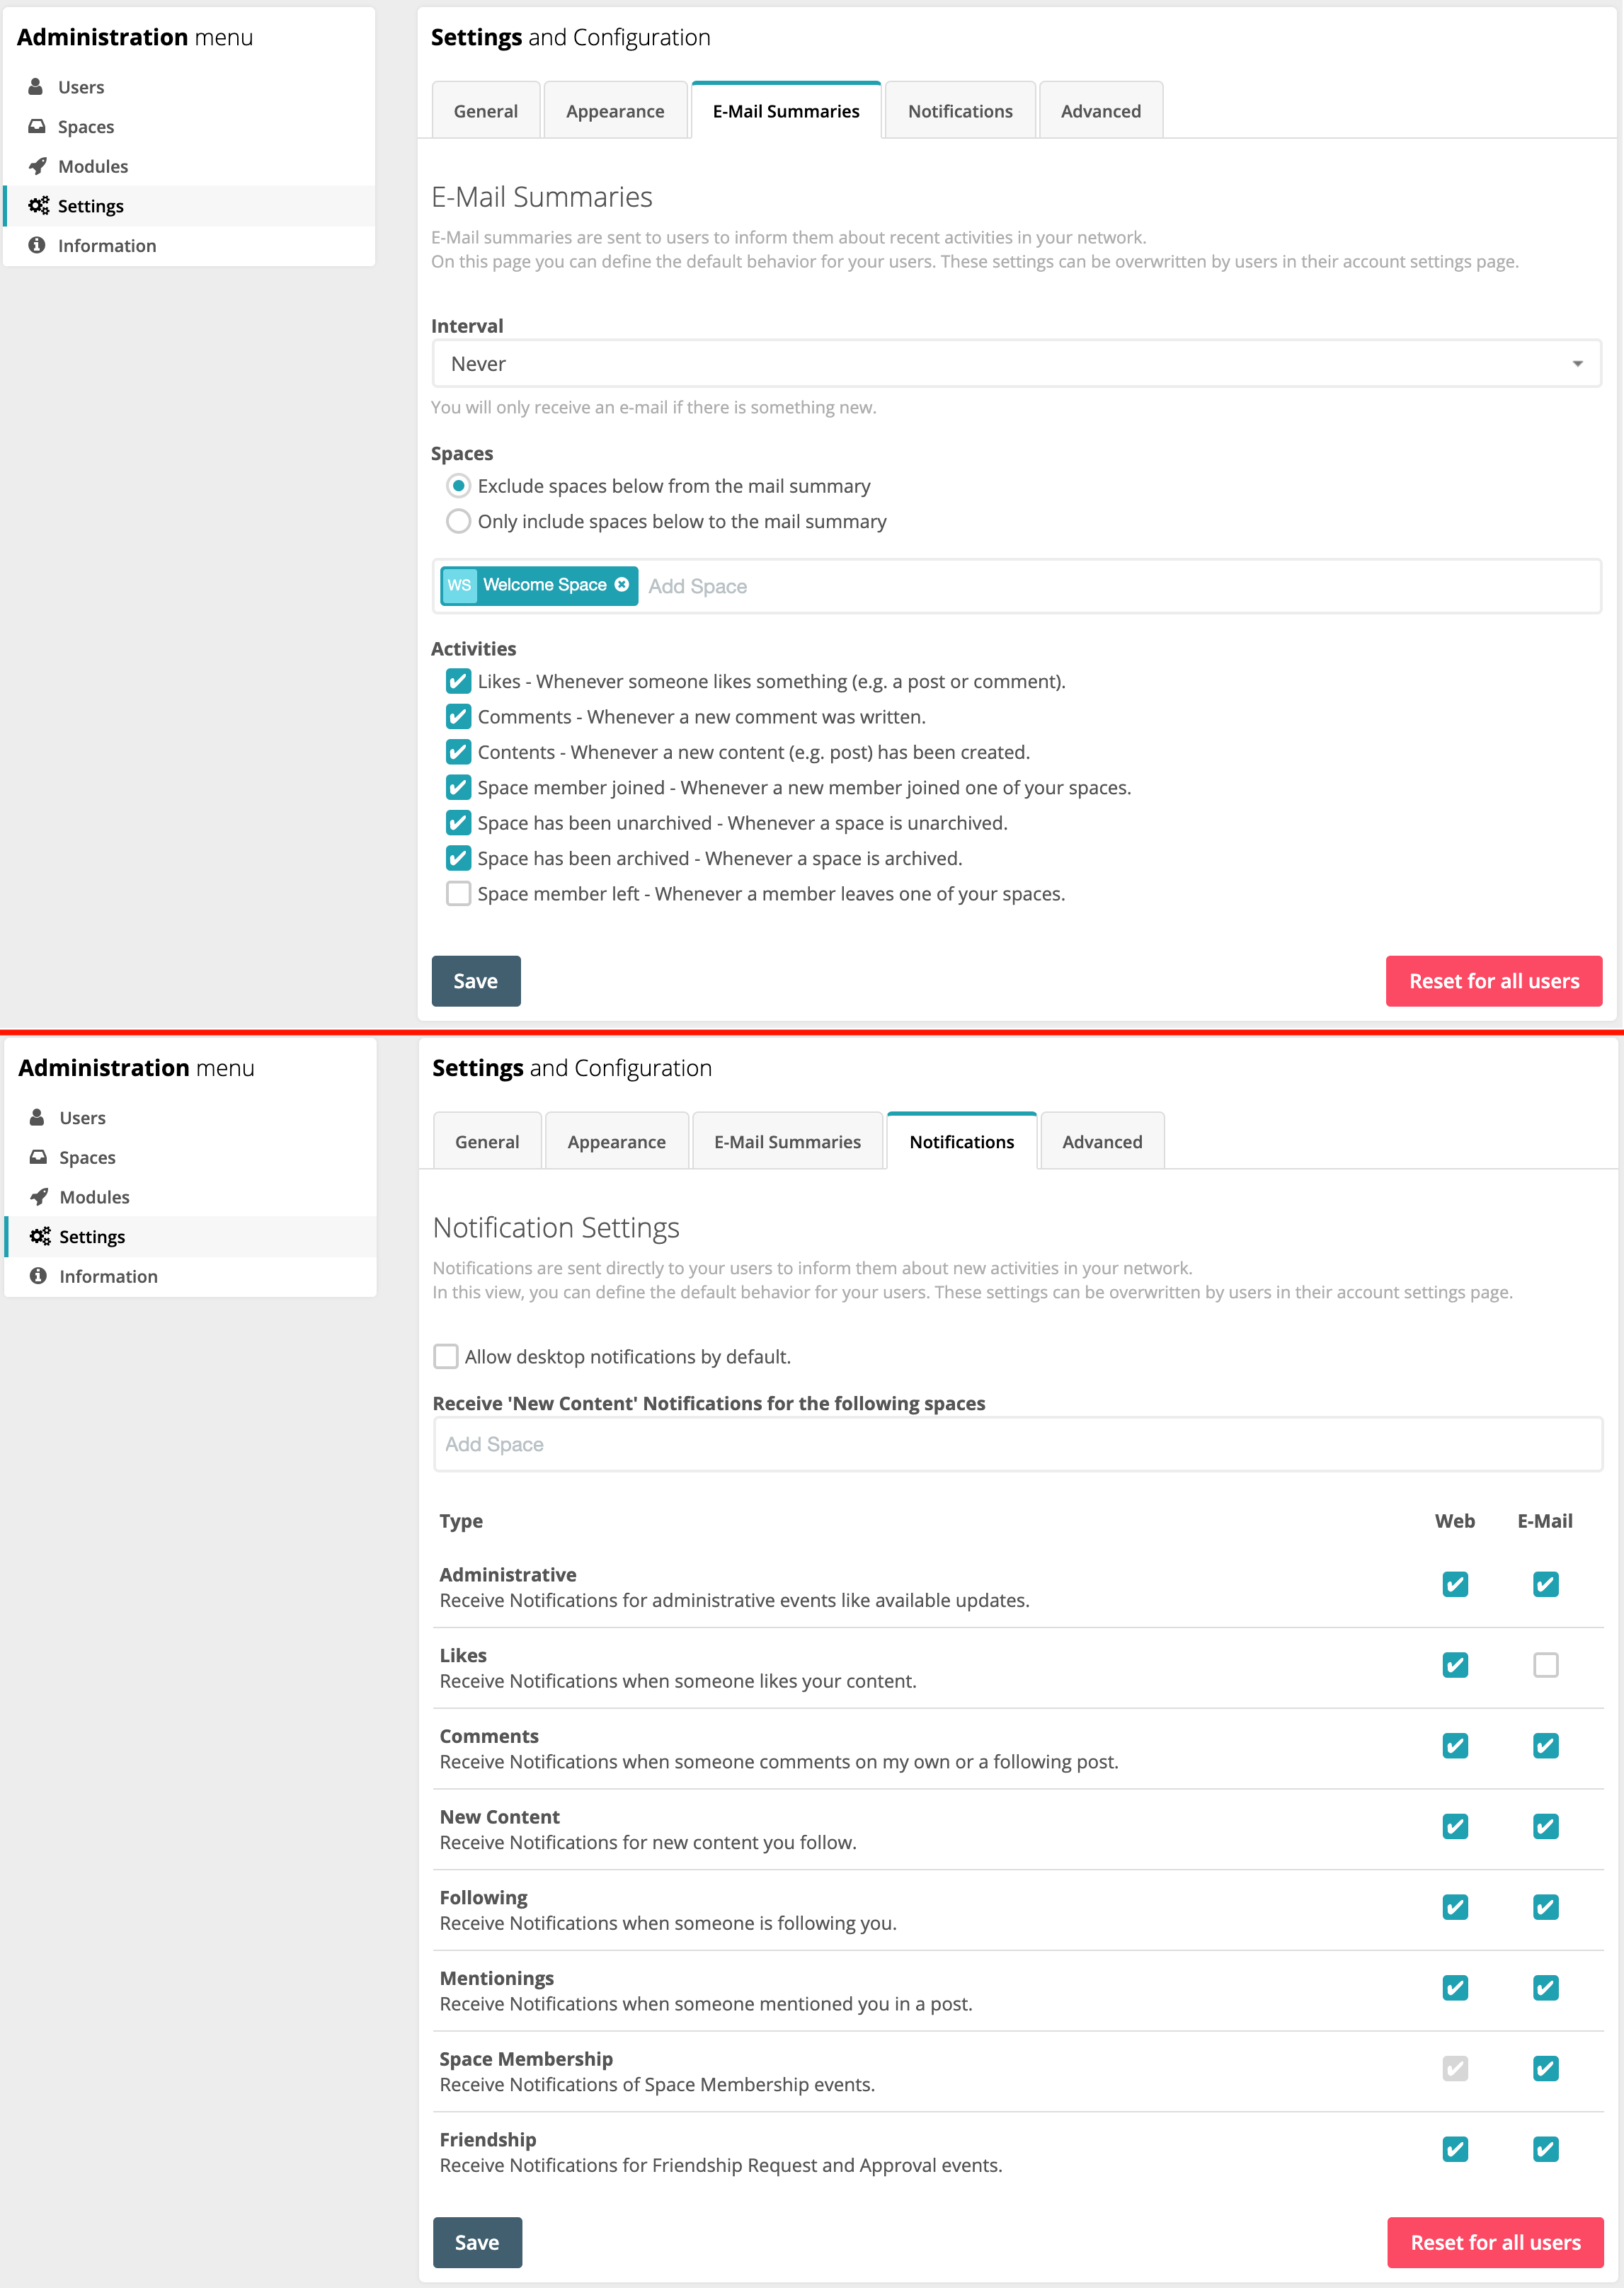The height and width of the screenshot is (2288, 1624).
Task: Click Reset for all users
Action: coord(1494,981)
